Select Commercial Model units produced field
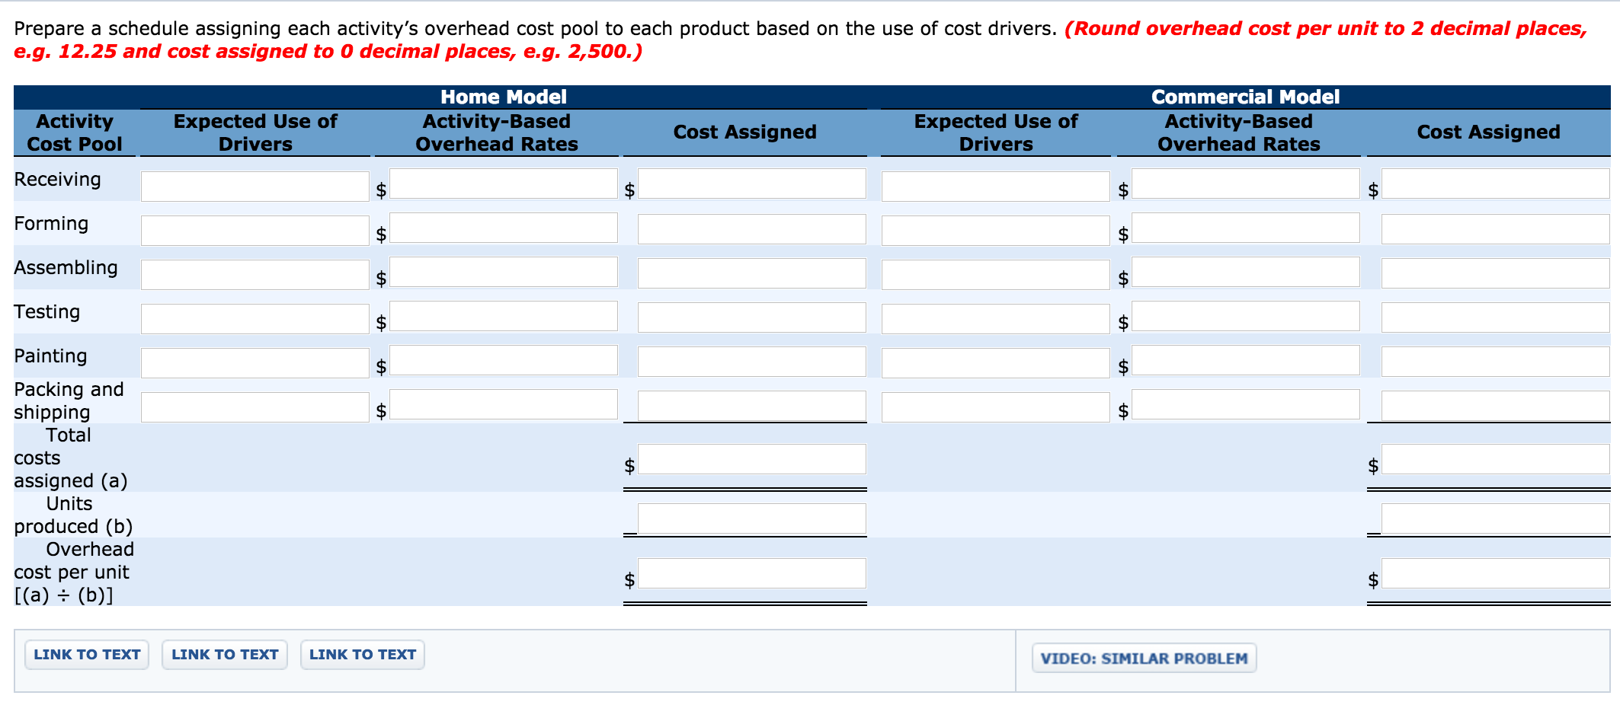 tap(1495, 518)
